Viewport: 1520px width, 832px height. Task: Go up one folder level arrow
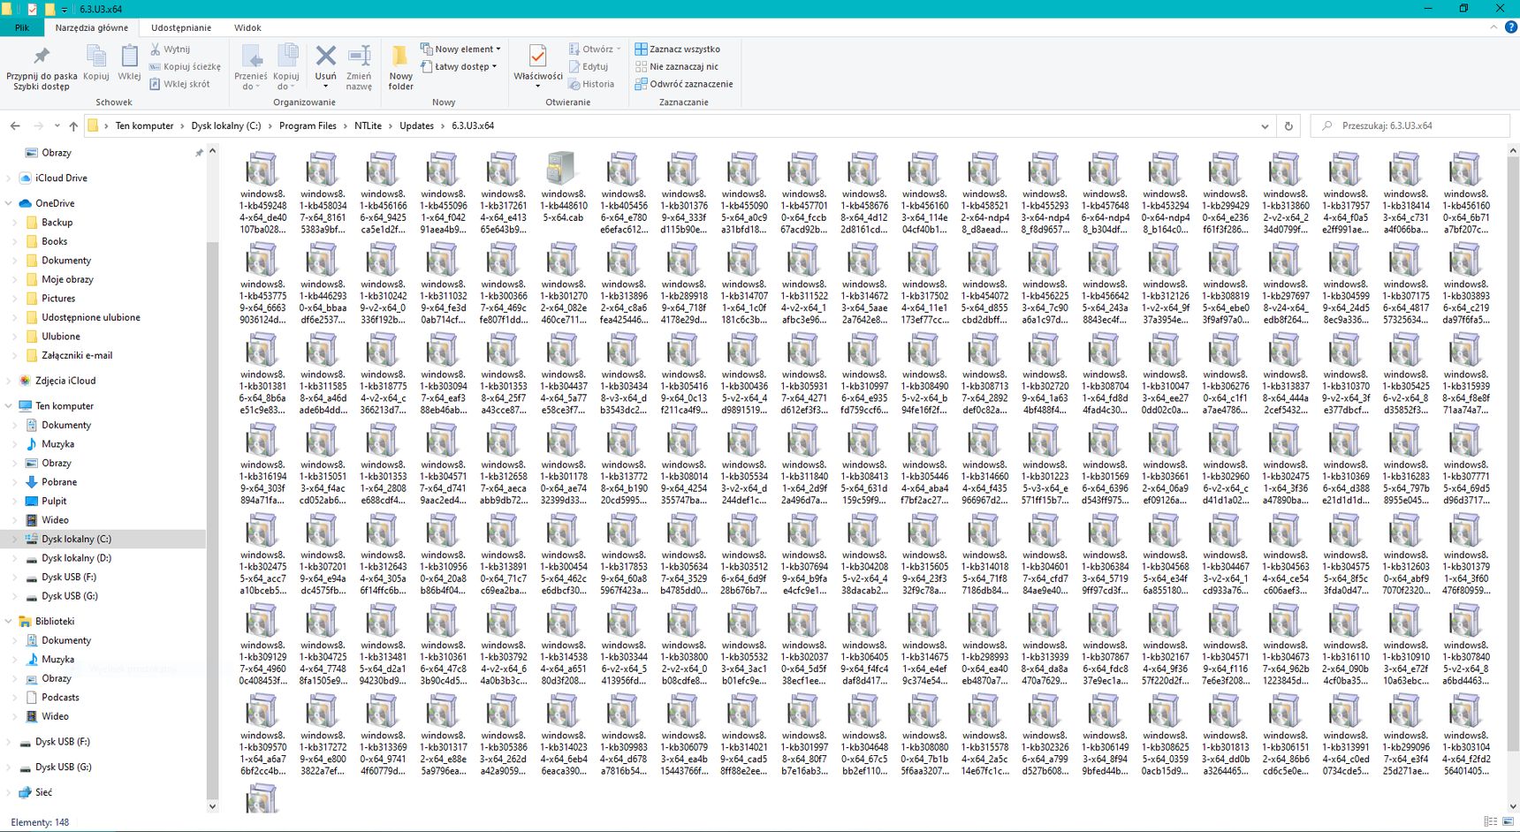pyautogui.click(x=73, y=126)
